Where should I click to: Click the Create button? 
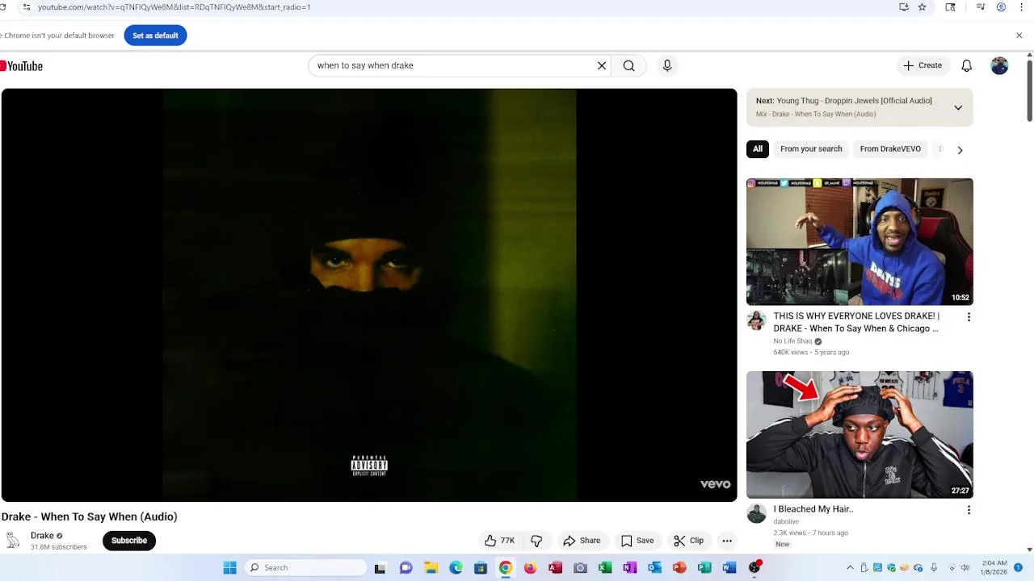(923, 65)
